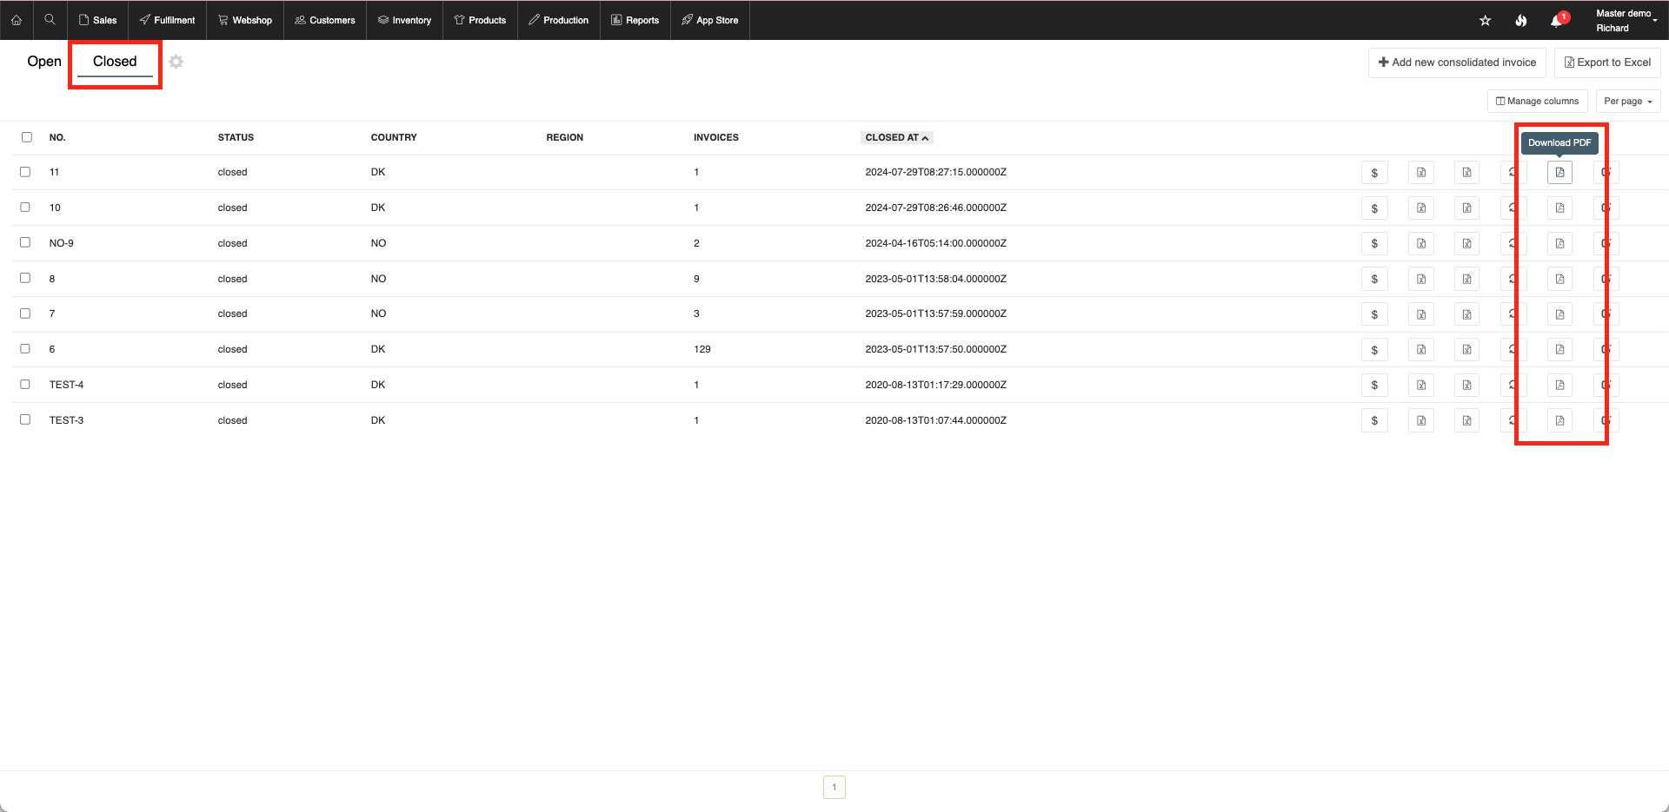Image resolution: width=1669 pixels, height=812 pixels.
Task: Click the dollar icon for invoice 7
Action: click(1374, 314)
